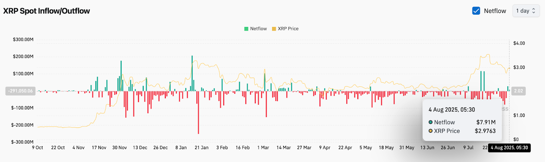Select the 1 Mar date on the x-axis
This screenshot has height=162, width=545.
pyautogui.click(x=263, y=148)
